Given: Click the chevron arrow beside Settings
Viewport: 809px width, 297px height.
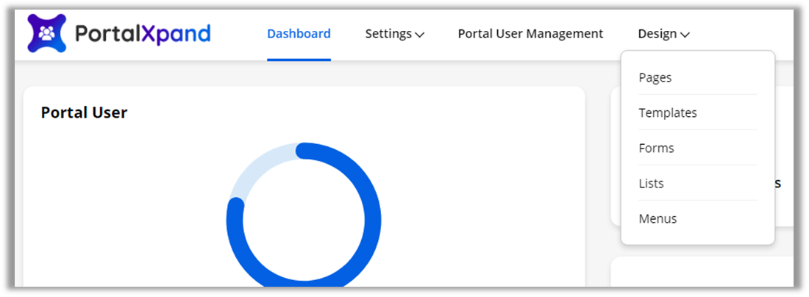Looking at the screenshot, I should (420, 35).
